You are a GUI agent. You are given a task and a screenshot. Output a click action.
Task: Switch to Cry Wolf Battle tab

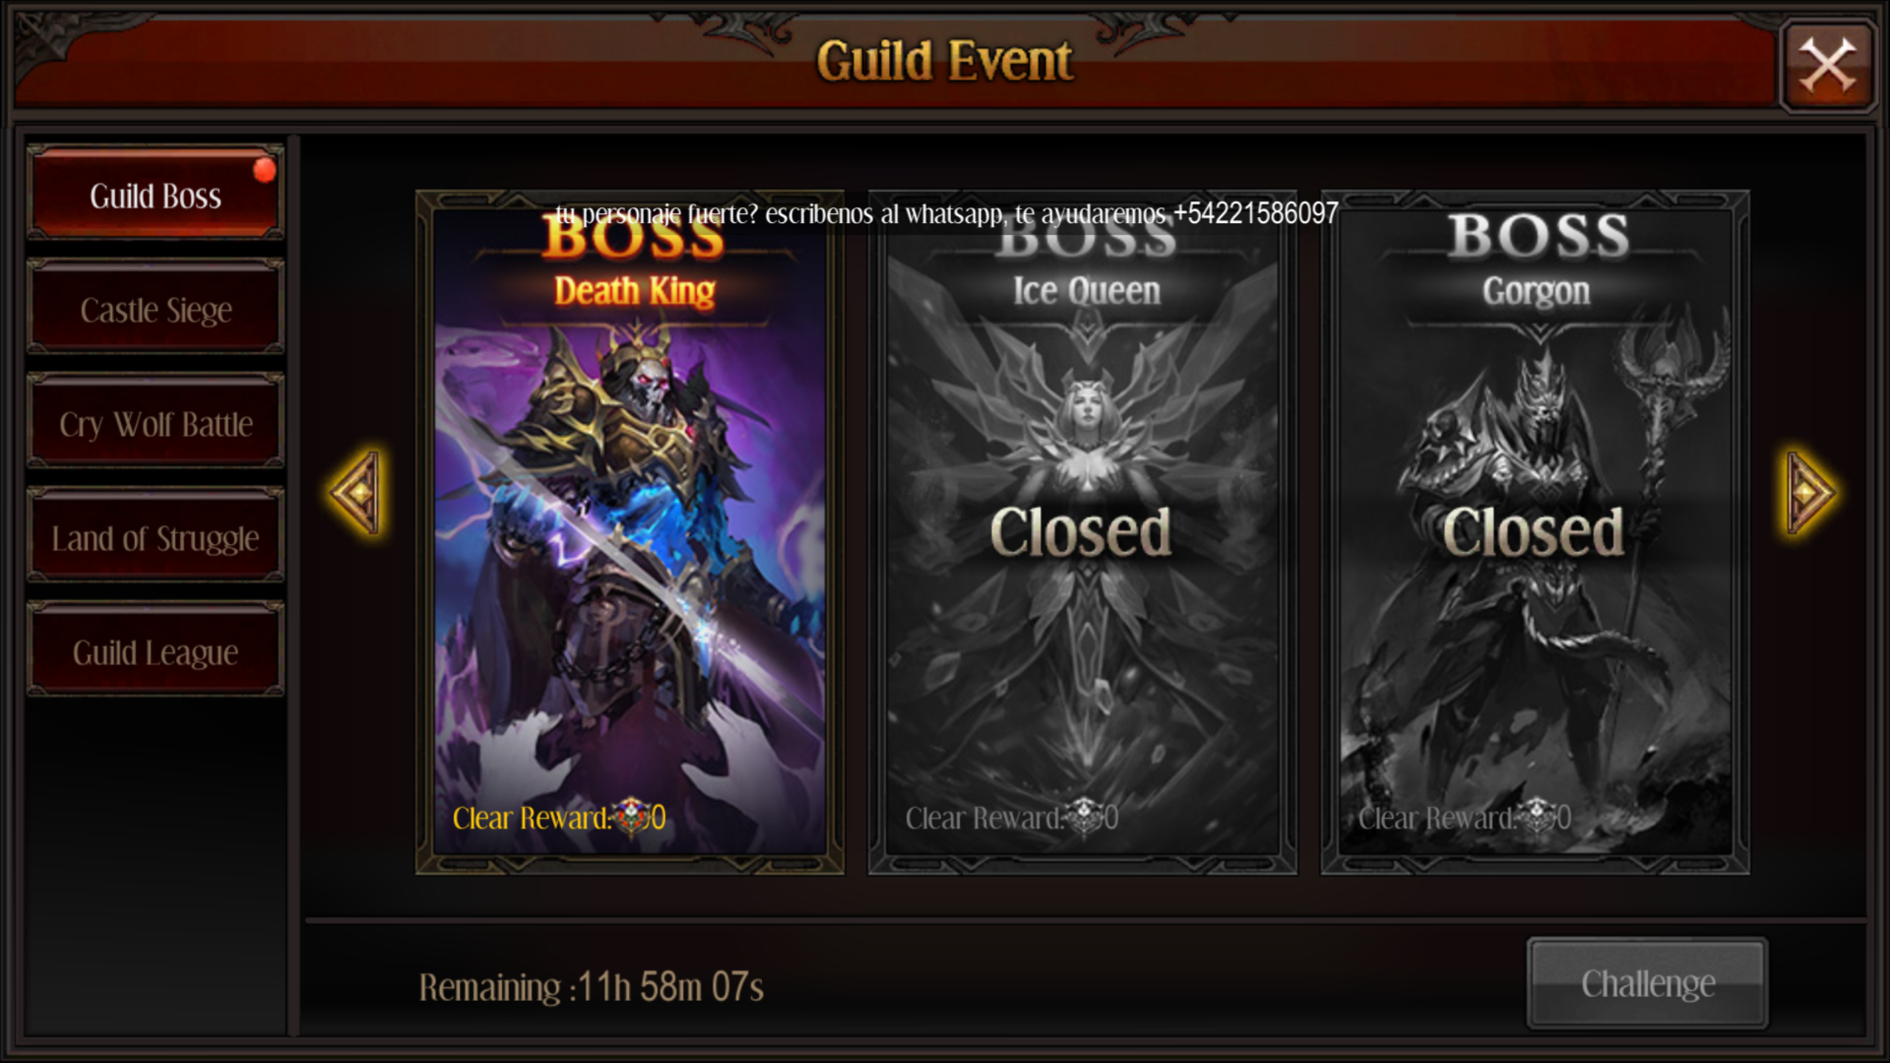pos(155,422)
